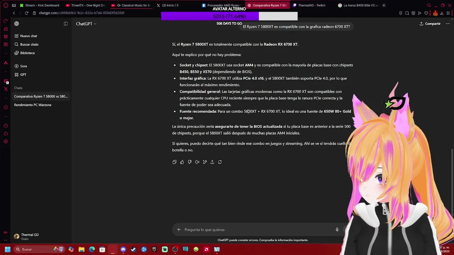454x255 pixels.
Task: Open OBS Studio from the taskbar
Action: [x=175, y=249]
